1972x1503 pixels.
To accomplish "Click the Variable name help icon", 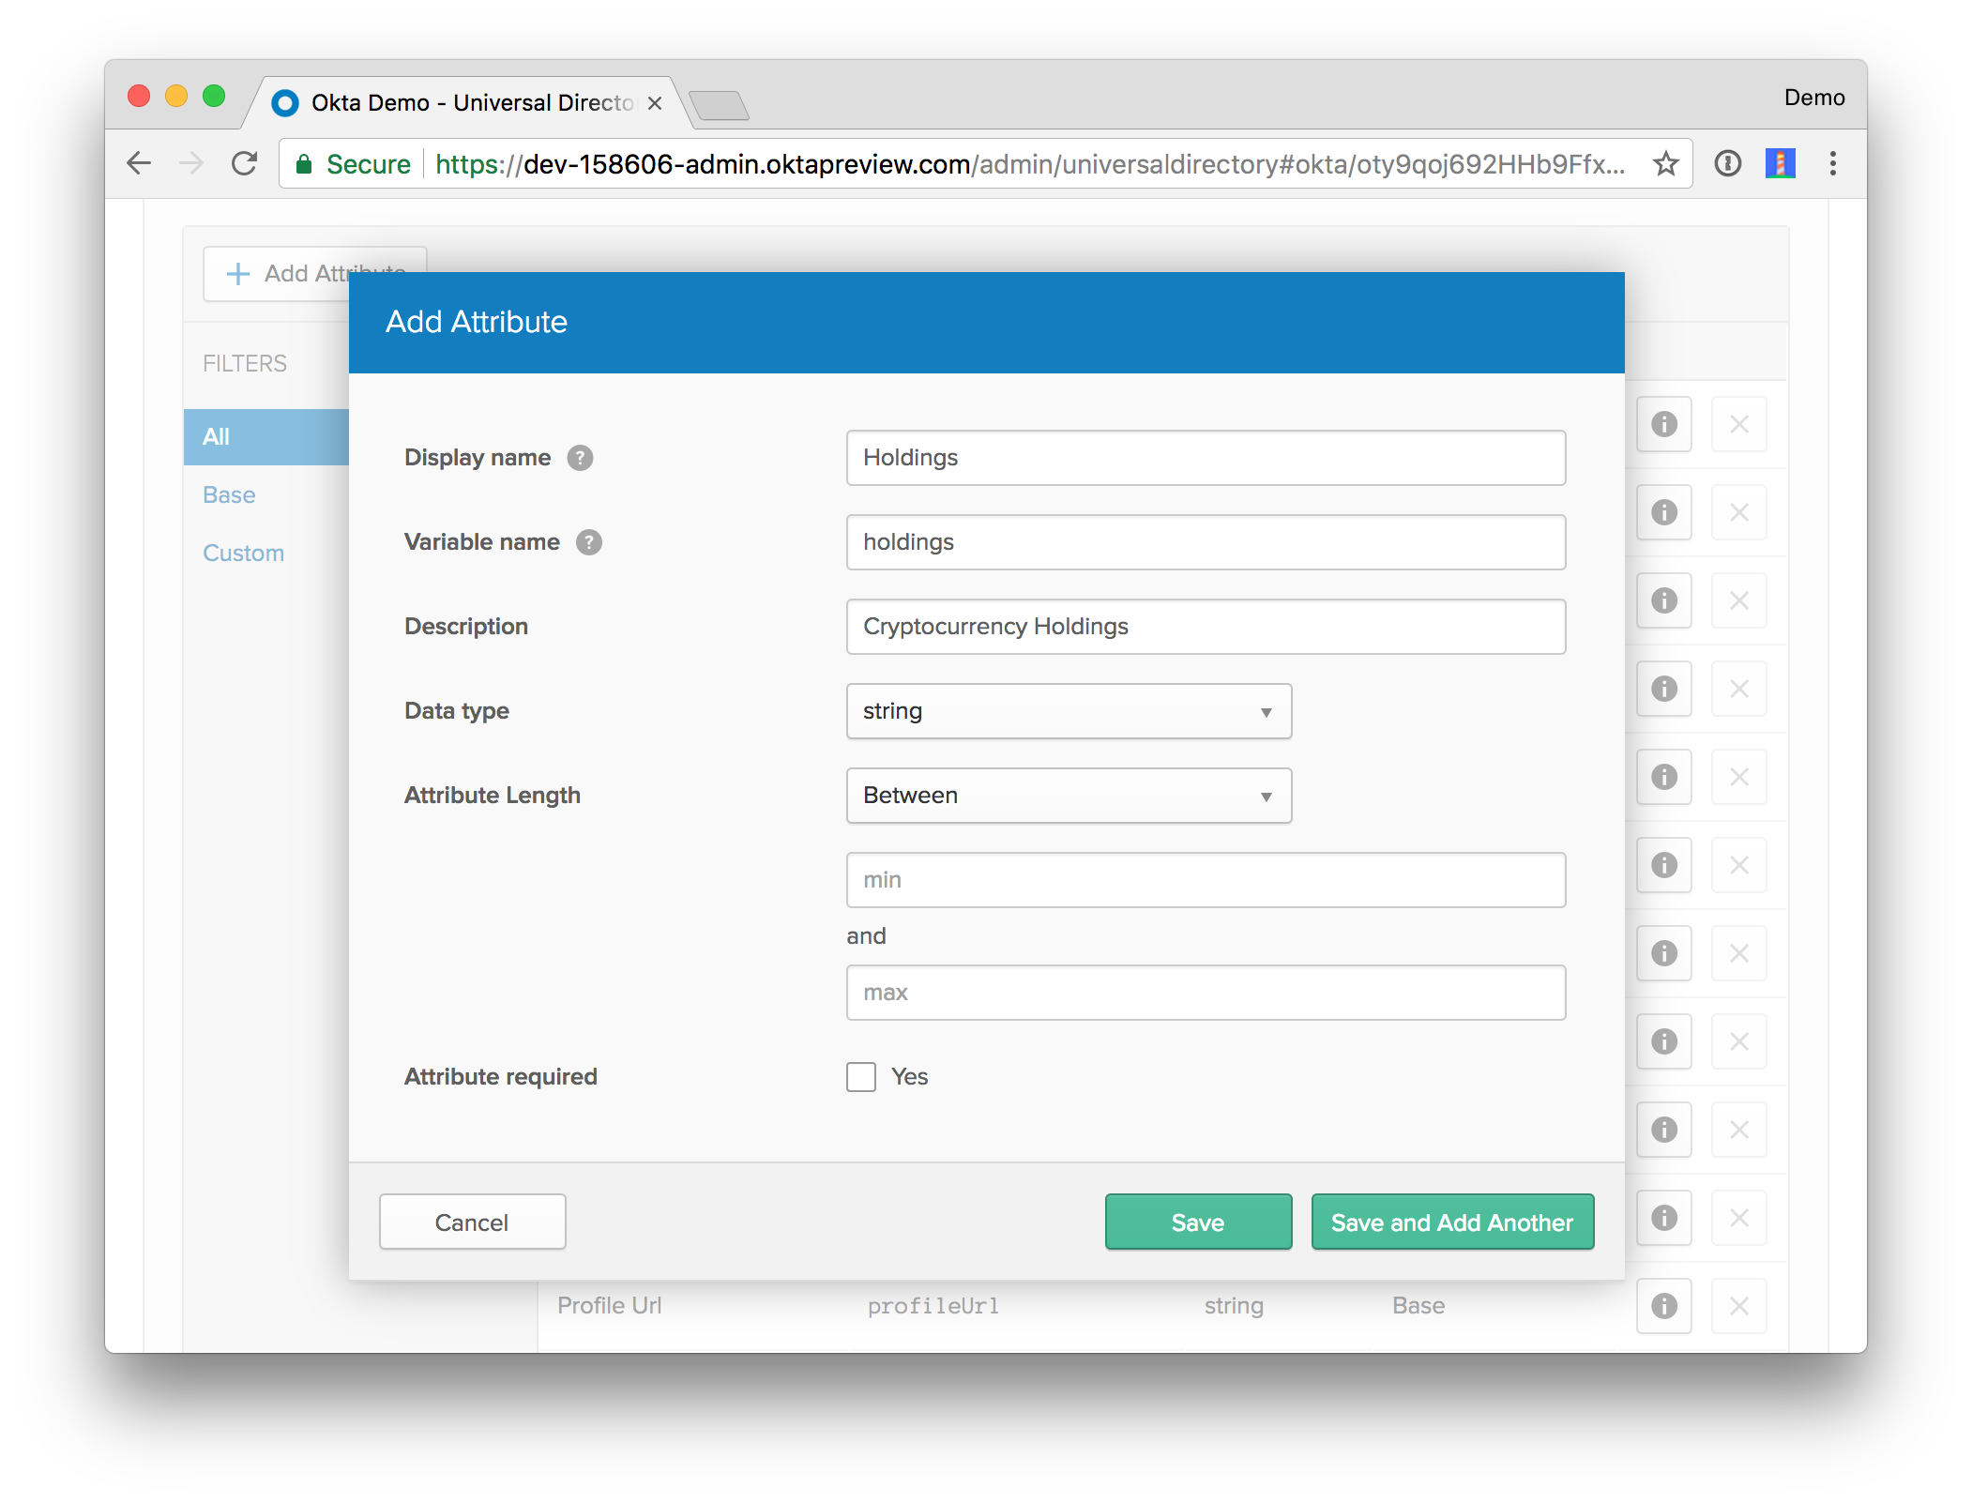I will pos(588,542).
